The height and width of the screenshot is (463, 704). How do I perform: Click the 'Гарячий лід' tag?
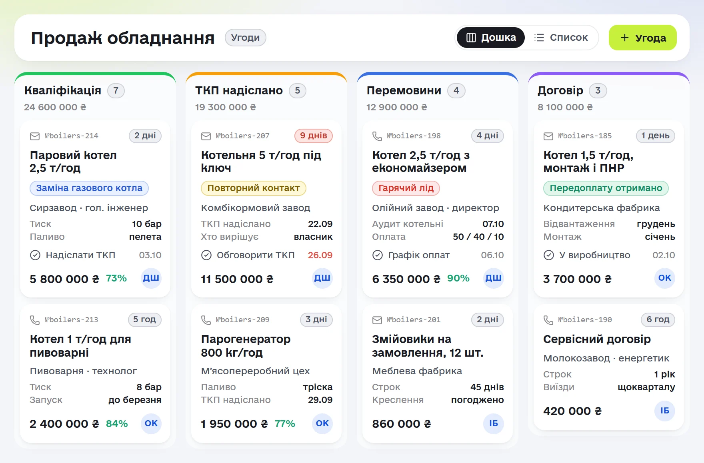click(x=406, y=188)
